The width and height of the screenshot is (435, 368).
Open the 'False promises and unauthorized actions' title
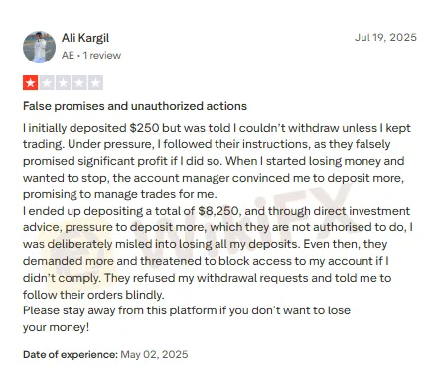click(x=135, y=106)
